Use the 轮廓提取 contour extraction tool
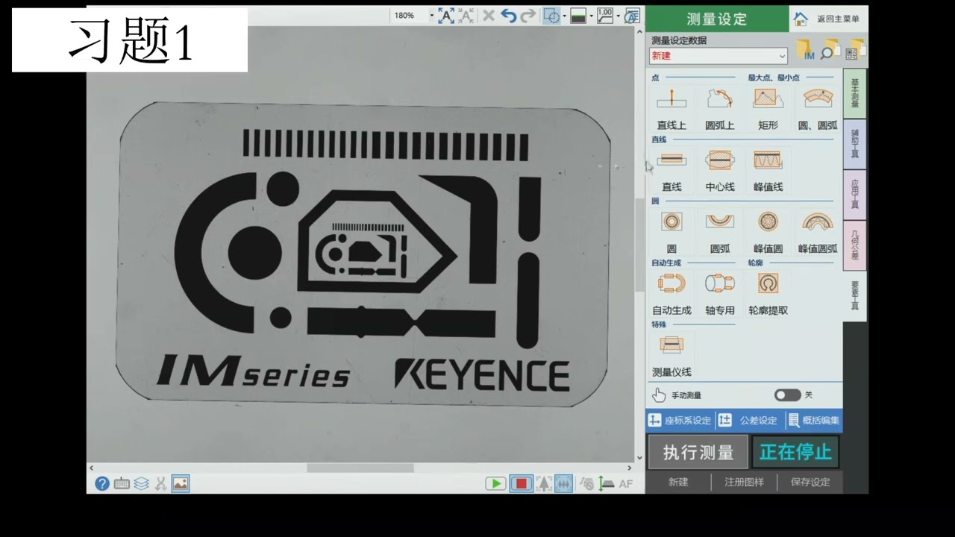 point(768,293)
